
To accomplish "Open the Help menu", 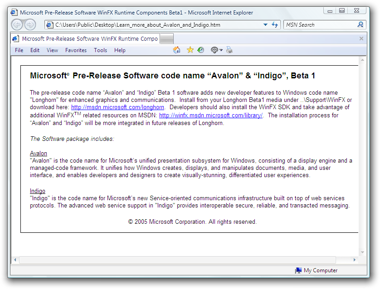I will (120, 50).
